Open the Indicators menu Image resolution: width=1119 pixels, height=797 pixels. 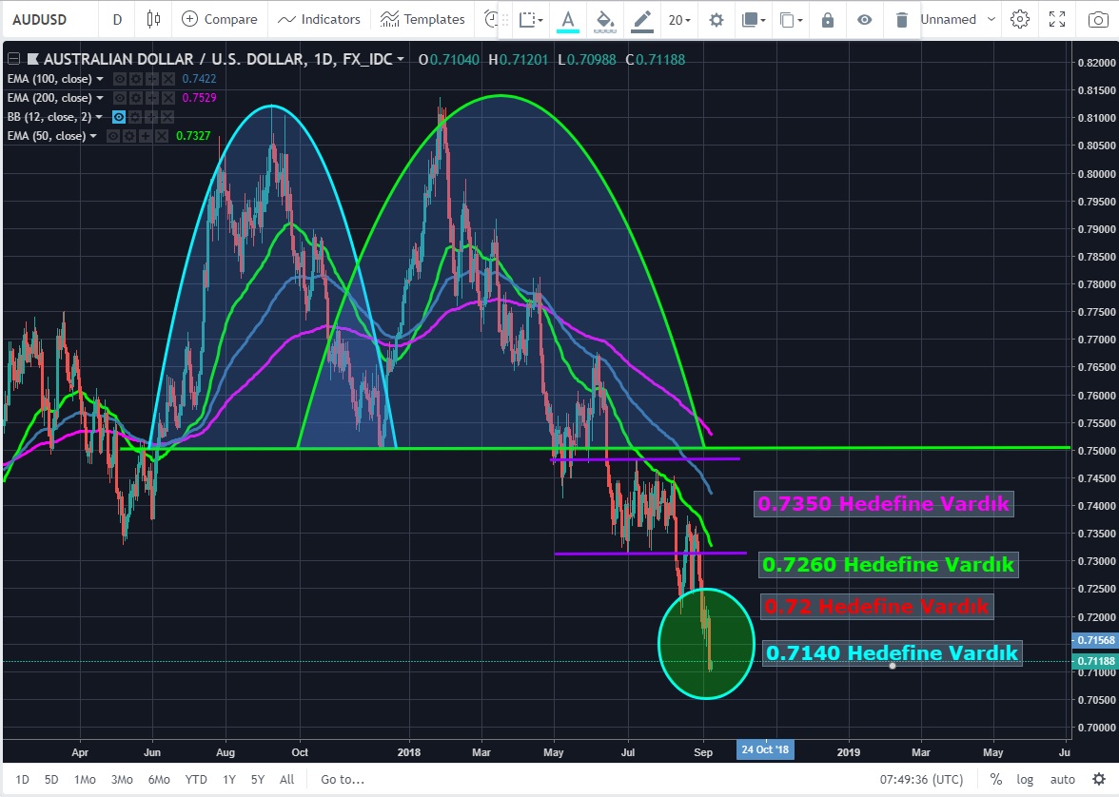(320, 19)
